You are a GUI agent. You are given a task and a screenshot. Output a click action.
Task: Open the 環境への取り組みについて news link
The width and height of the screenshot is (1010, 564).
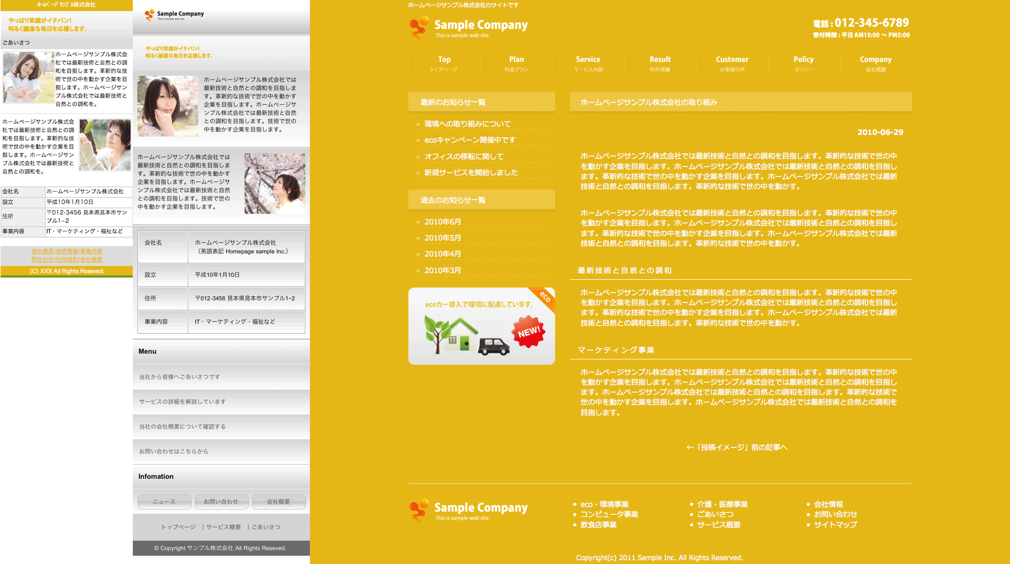[x=467, y=124]
